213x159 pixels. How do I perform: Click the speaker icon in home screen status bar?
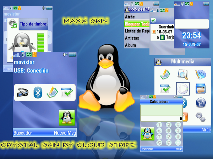click(65, 55)
